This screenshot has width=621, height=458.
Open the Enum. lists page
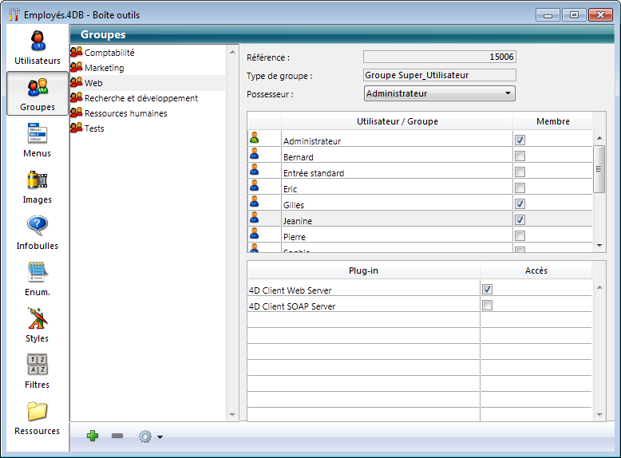coord(38,278)
